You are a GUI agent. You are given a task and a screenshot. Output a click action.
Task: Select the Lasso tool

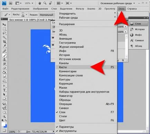(x=4, y=33)
